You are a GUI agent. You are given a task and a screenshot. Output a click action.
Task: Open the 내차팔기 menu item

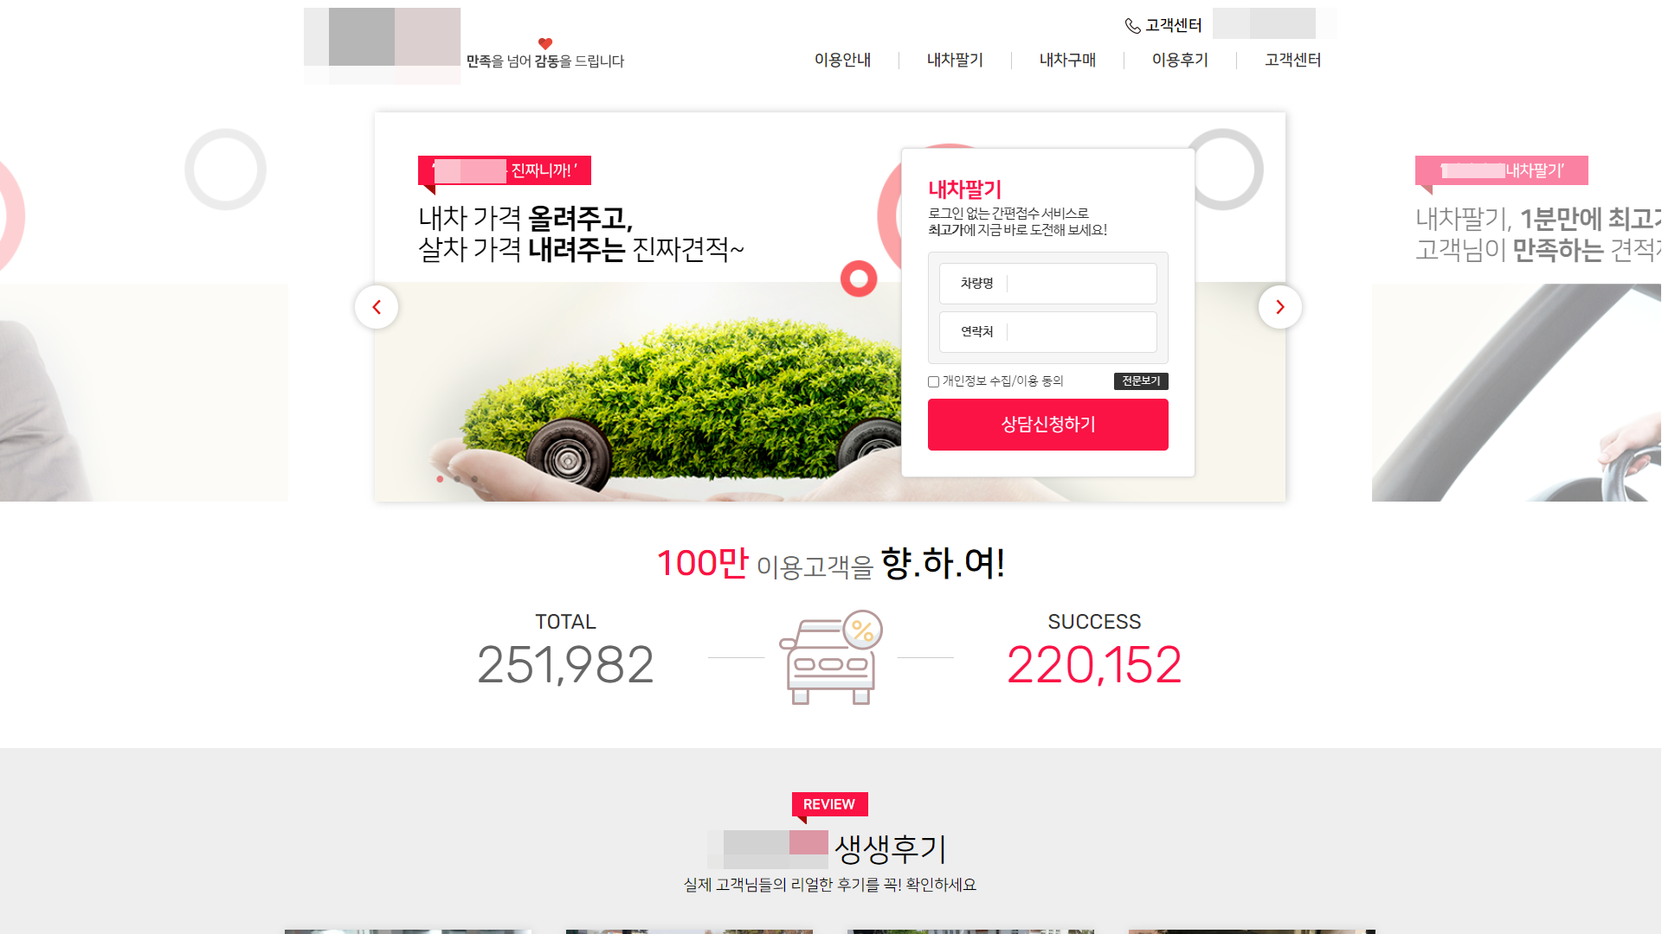pyautogui.click(x=955, y=60)
